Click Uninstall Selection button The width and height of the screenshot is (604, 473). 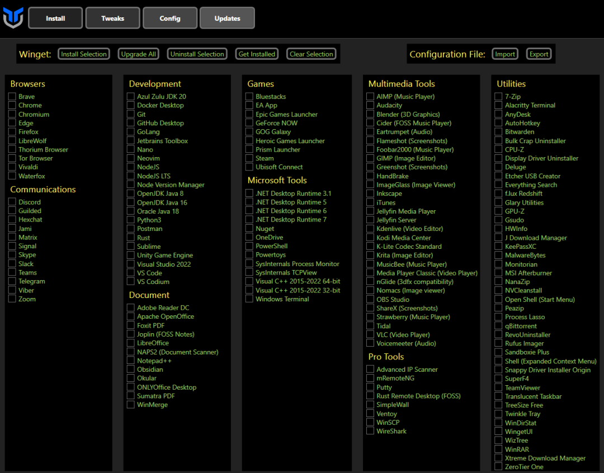click(x=197, y=54)
